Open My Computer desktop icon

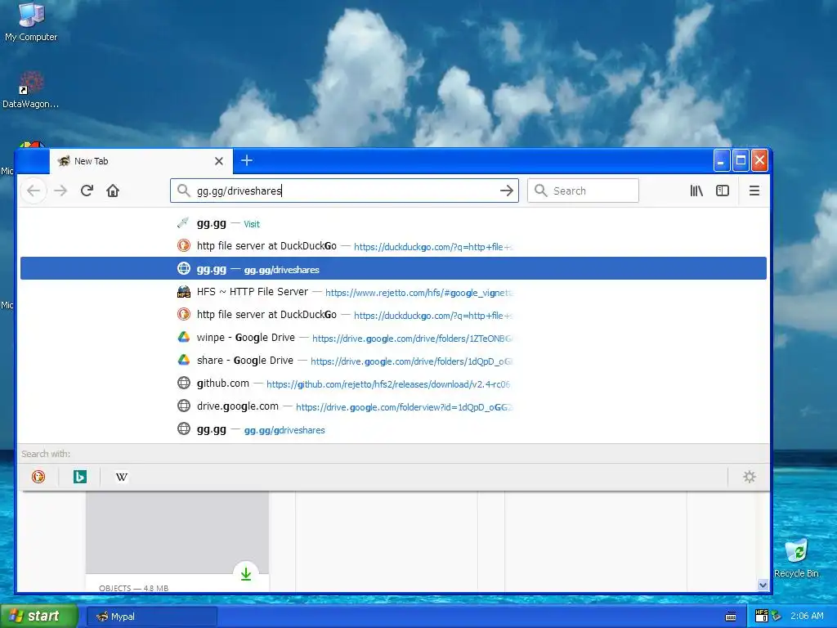pos(31,22)
